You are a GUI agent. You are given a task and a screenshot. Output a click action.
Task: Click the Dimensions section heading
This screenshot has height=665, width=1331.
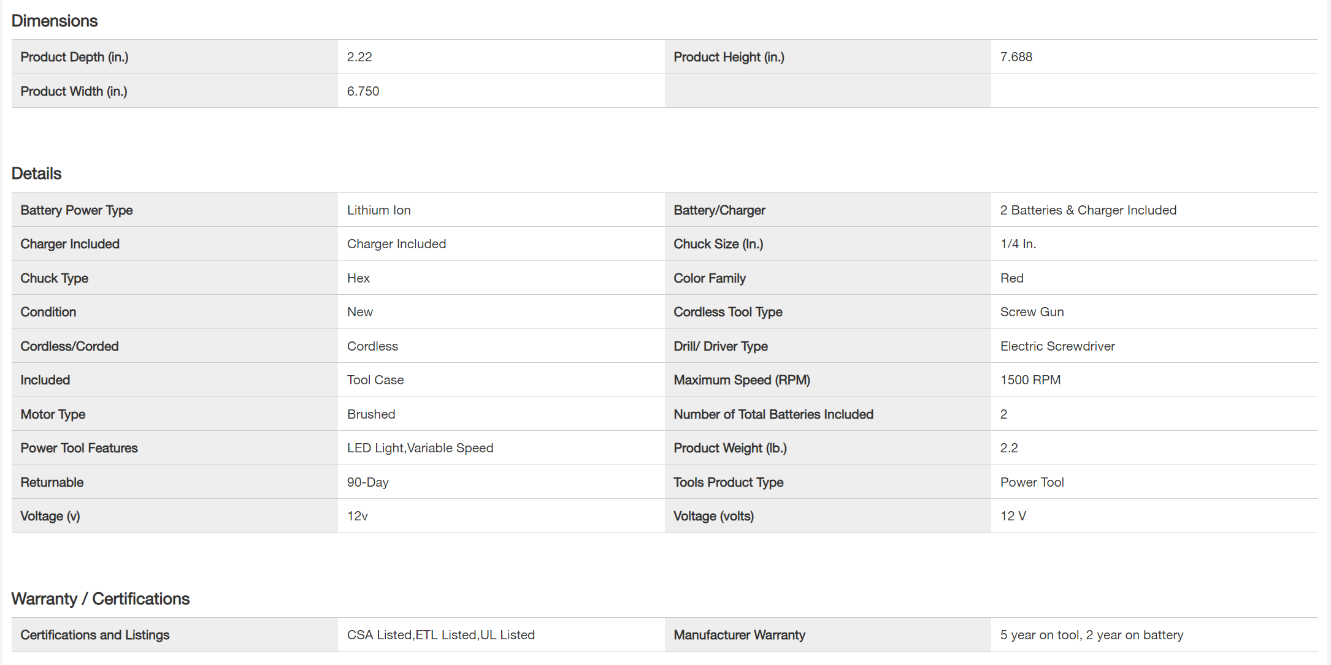55,21
